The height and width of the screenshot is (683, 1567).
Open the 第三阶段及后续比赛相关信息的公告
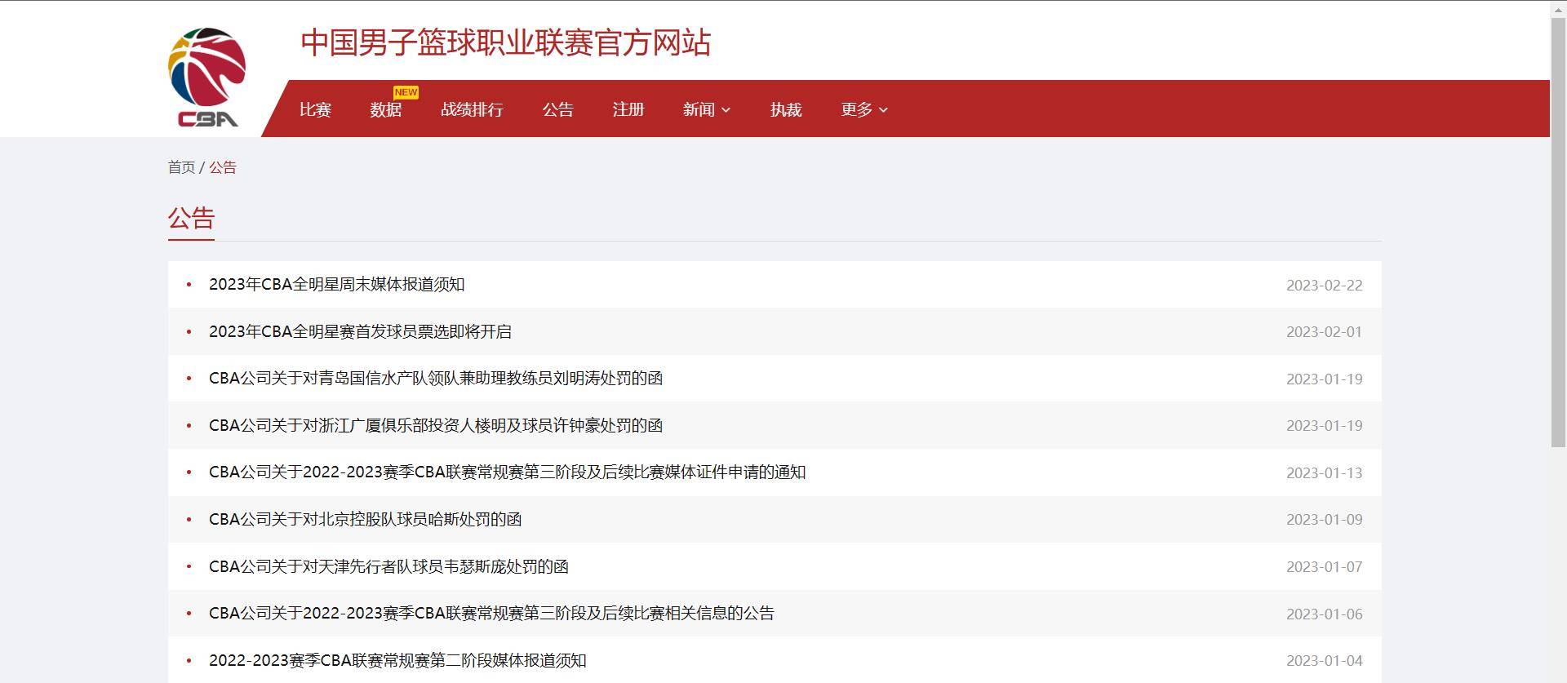(491, 613)
